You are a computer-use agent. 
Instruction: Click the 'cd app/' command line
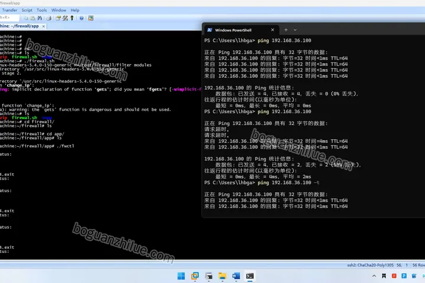click(x=32, y=134)
